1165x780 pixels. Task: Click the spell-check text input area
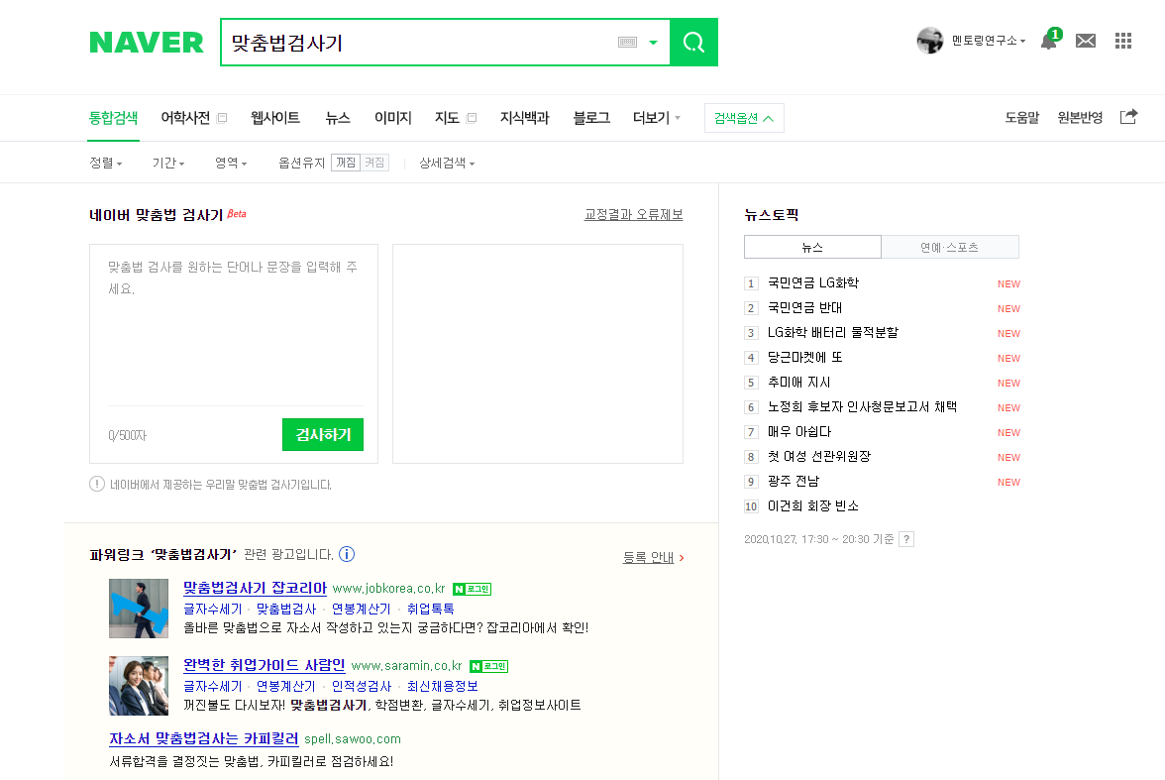click(x=234, y=327)
